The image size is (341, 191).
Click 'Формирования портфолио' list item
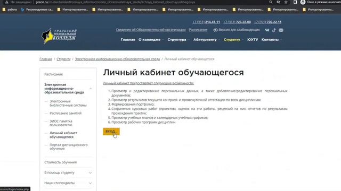click(133, 104)
